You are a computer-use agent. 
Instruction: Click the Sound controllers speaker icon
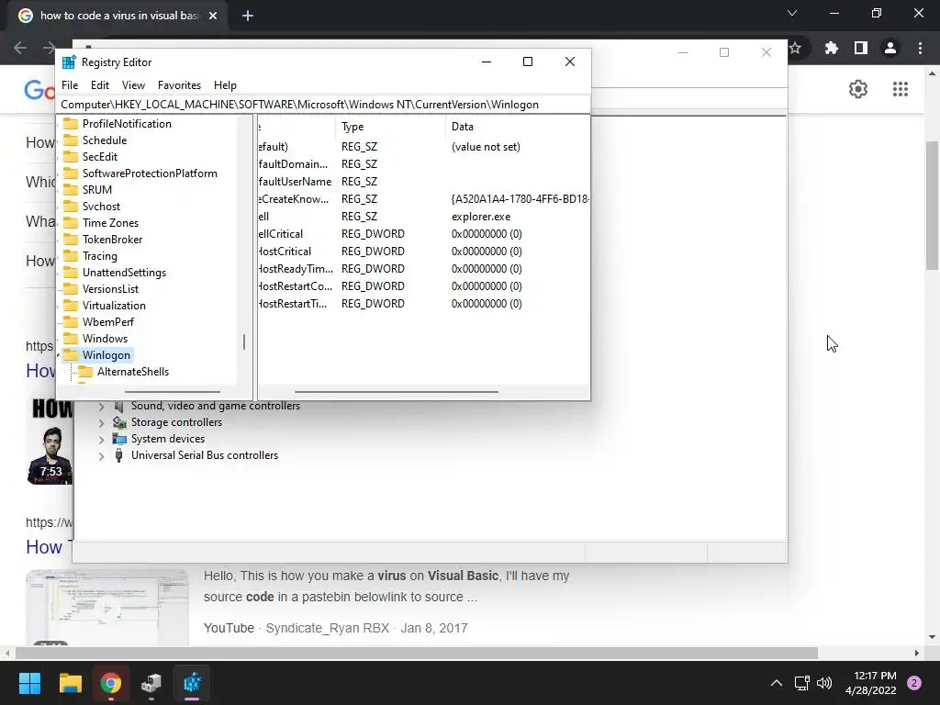tap(118, 406)
